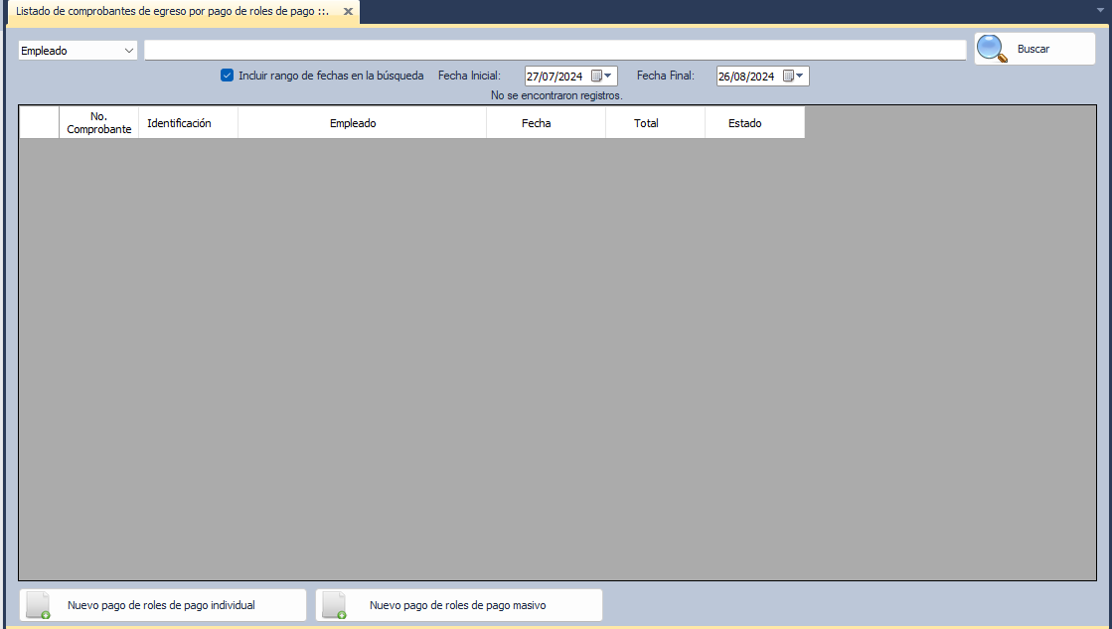Image resolution: width=1112 pixels, height=629 pixels.
Task: Click the blank row-selector header cell
Action: coord(39,123)
